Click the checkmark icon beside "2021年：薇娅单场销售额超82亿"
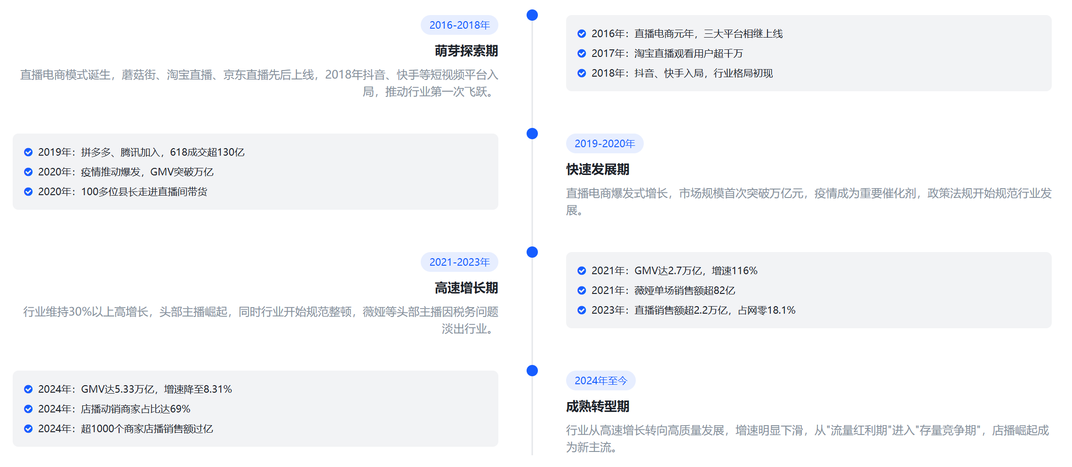 (x=581, y=290)
